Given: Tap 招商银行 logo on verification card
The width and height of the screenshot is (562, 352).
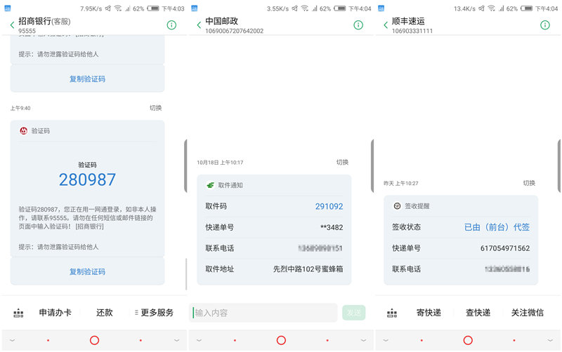Looking at the screenshot, I should click(23, 131).
